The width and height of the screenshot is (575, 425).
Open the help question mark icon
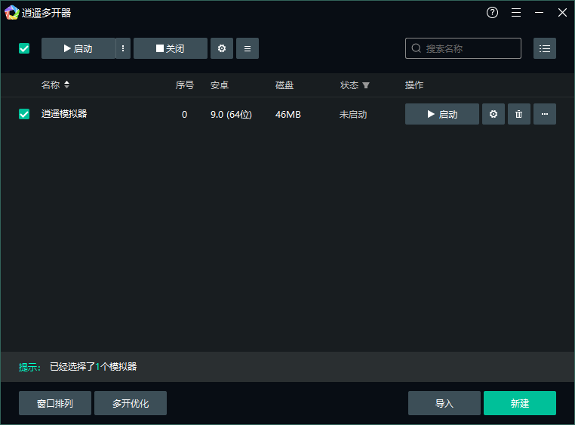click(x=493, y=13)
